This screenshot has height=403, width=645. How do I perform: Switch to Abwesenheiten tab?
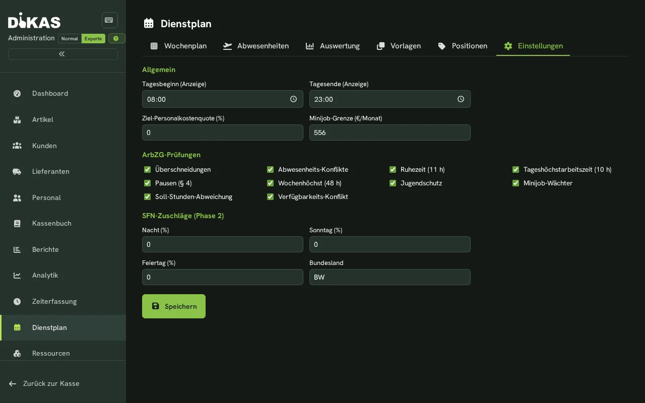pyautogui.click(x=256, y=46)
